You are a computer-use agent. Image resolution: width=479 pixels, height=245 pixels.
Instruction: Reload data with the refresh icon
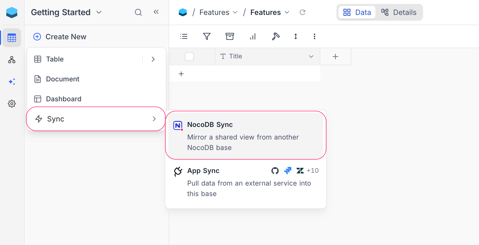pos(303,12)
